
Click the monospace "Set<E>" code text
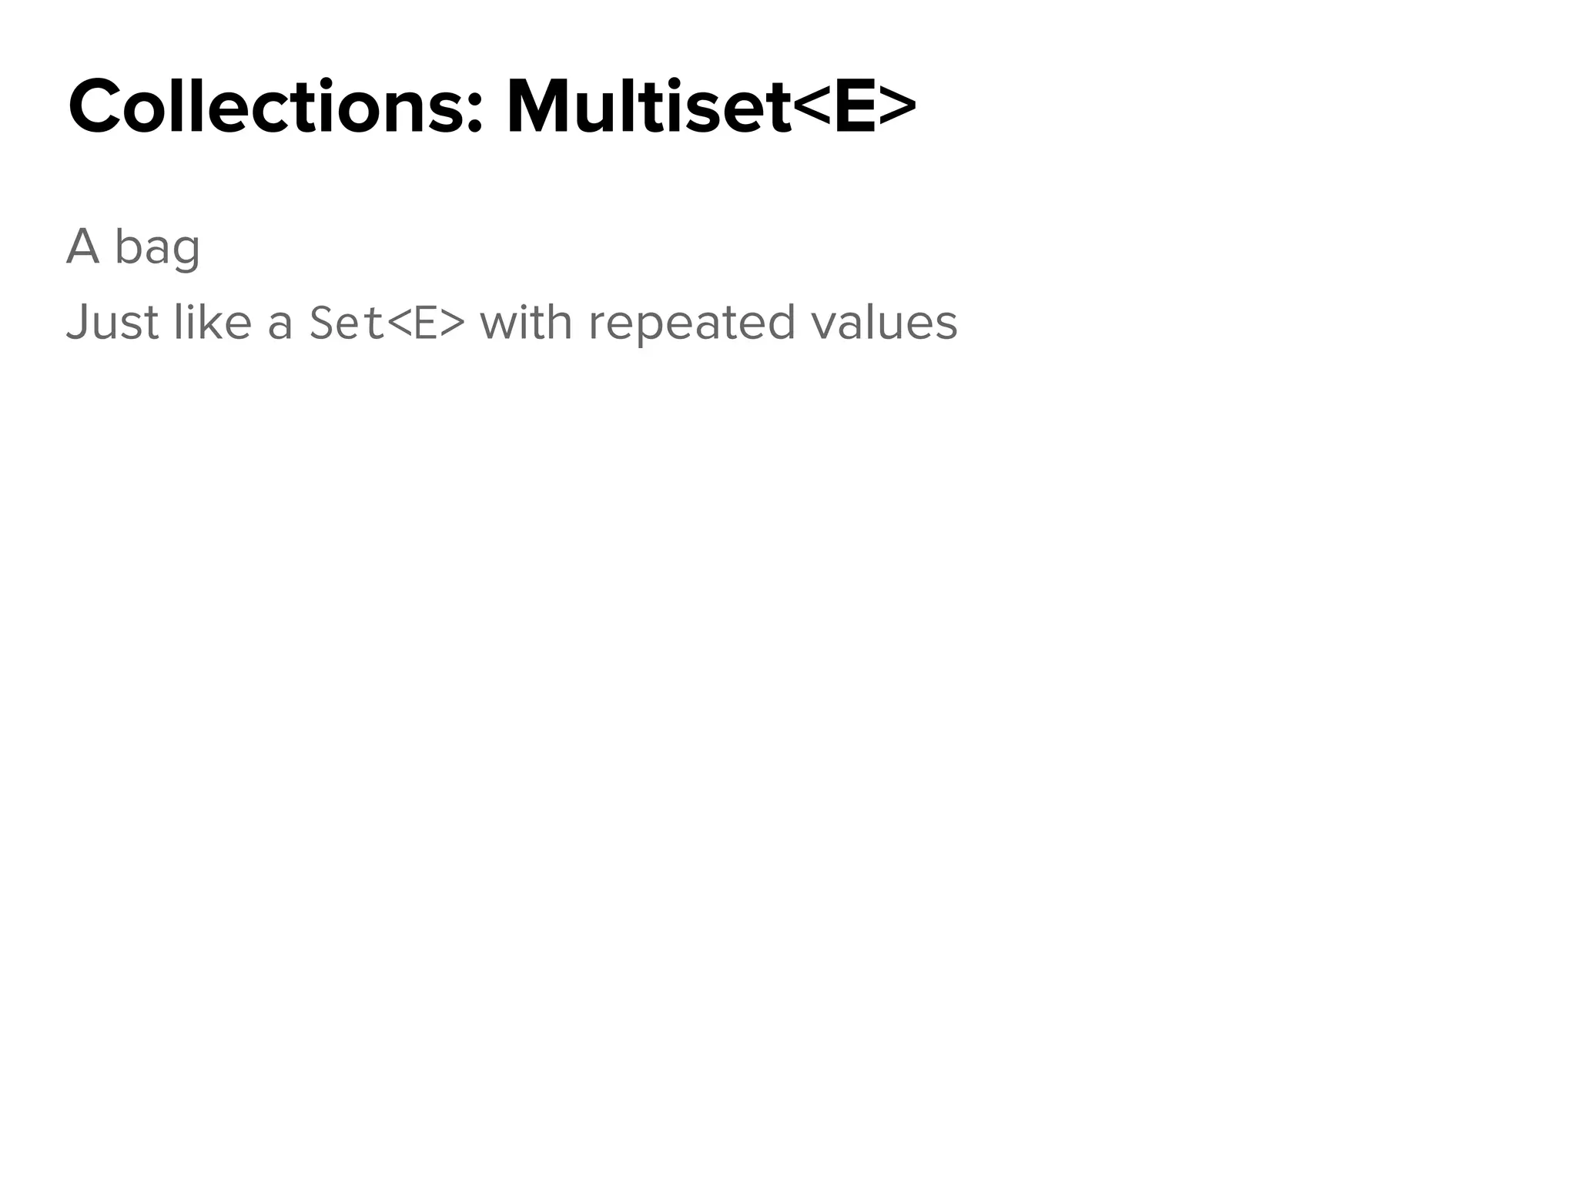coord(387,323)
